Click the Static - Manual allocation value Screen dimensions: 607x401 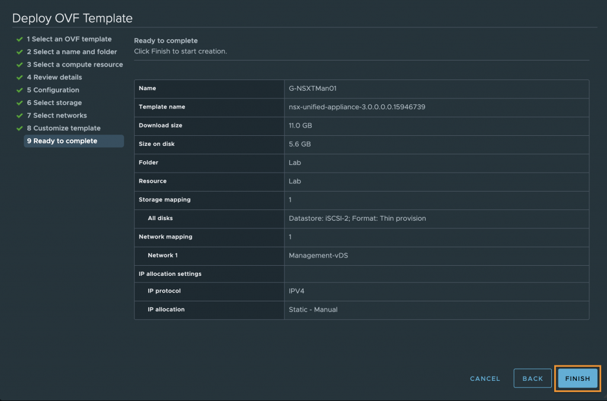click(313, 310)
